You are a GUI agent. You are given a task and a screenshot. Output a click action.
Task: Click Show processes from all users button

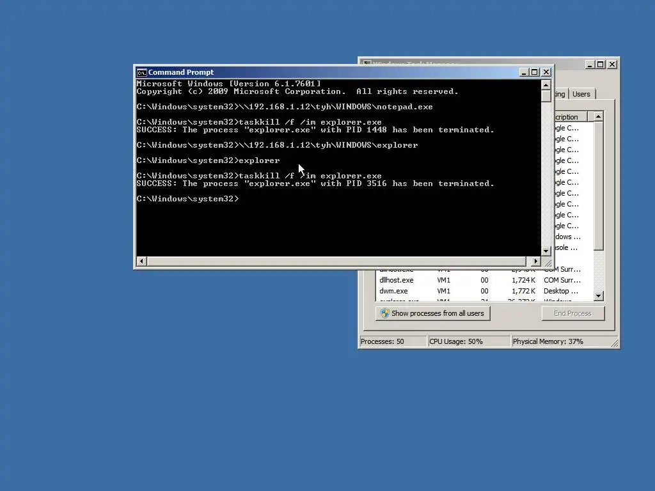coord(433,313)
